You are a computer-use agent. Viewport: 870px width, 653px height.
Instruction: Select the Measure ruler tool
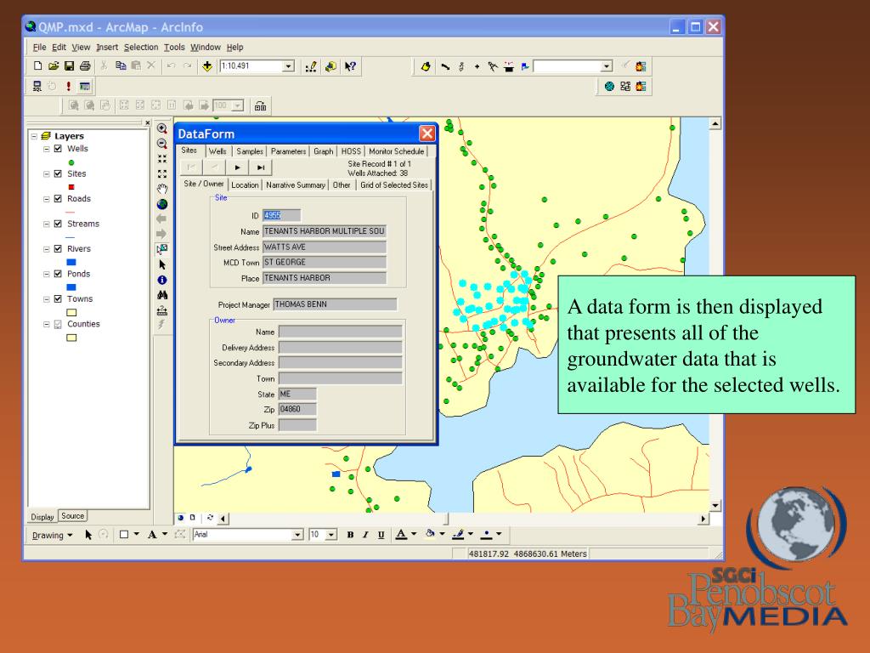click(x=162, y=310)
